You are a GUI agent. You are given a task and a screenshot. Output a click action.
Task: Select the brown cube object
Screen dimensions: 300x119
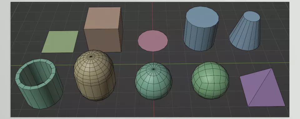click(x=103, y=29)
